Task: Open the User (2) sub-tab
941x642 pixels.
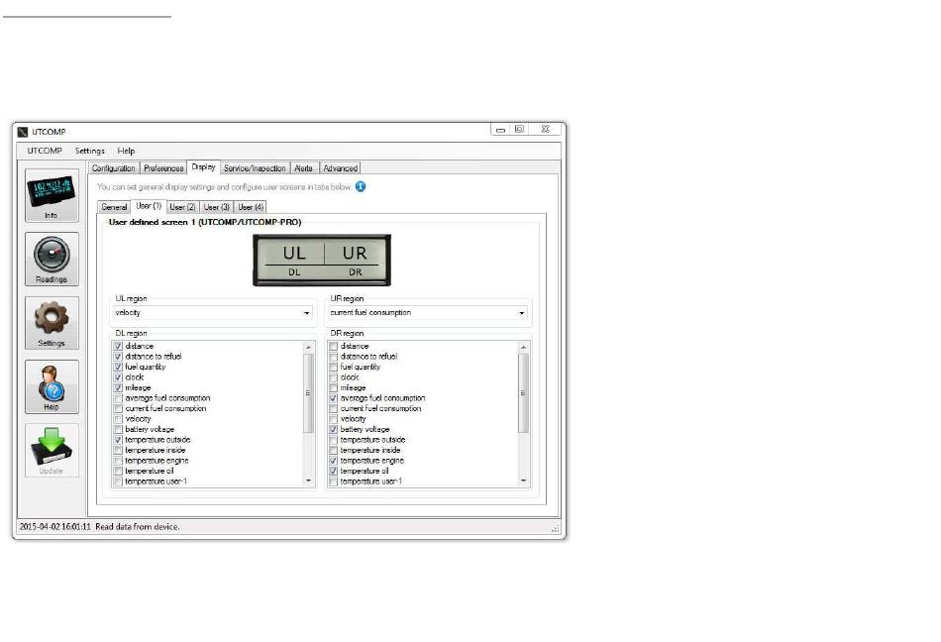Action: 183,207
